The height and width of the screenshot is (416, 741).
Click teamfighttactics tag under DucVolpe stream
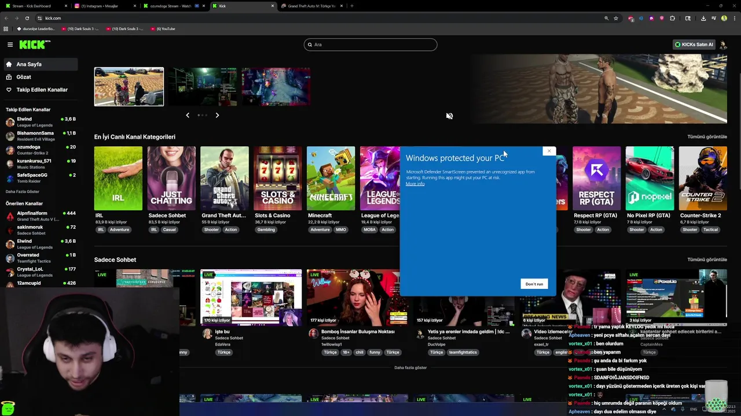(x=463, y=352)
